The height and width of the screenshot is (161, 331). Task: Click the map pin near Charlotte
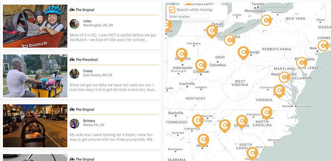(x=242, y=122)
